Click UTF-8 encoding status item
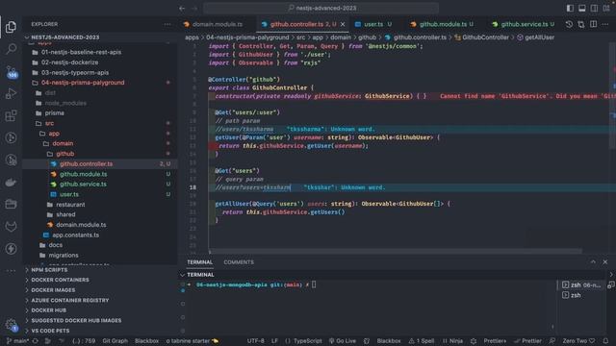 click(x=255, y=341)
